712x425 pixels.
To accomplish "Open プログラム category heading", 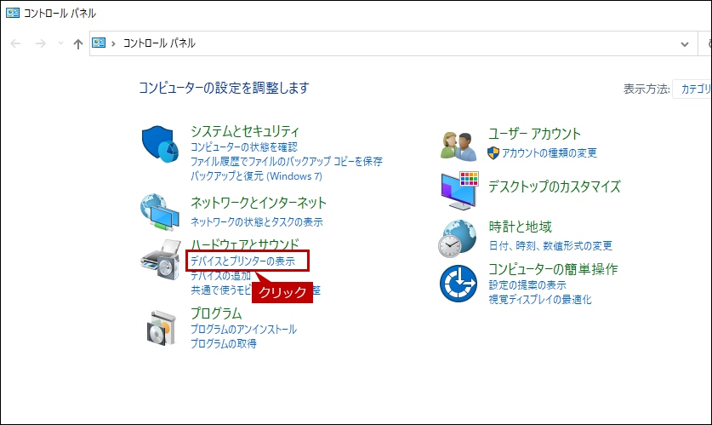I will [216, 313].
